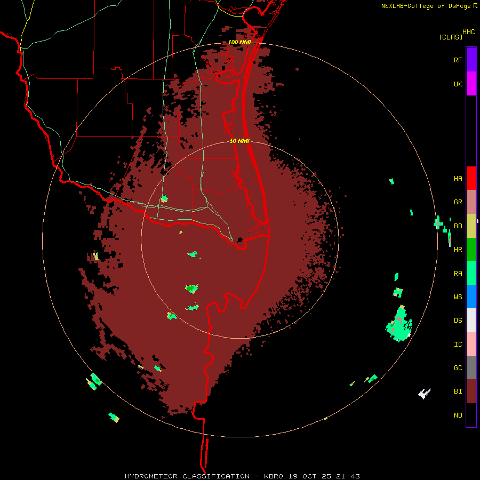Click the 'HA' legend label

[x=458, y=178]
